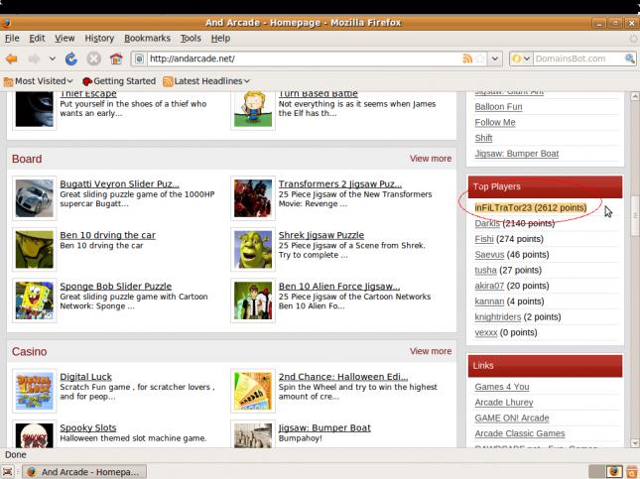
Task: Open the Balloon Fun sidebar link
Action: click(x=498, y=107)
